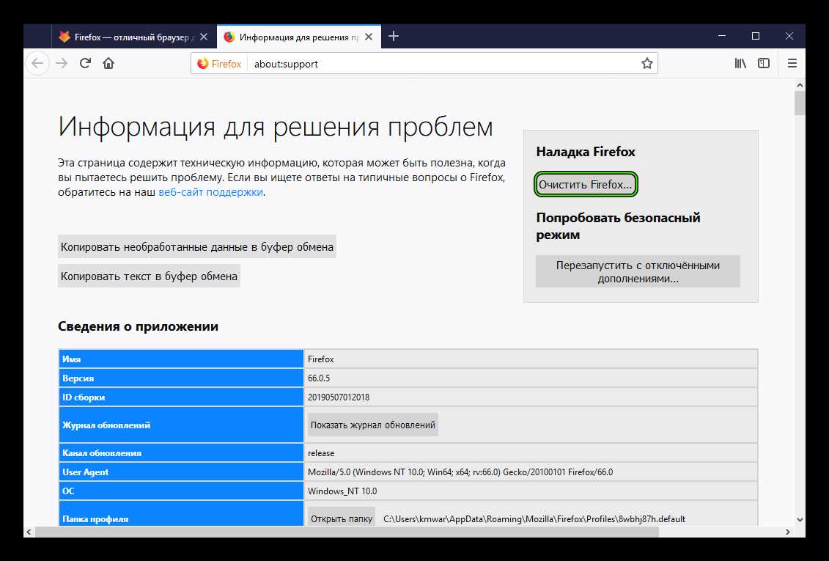The height and width of the screenshot is (561, 829).
Task: Click the 'ID сборки' row header
Action: point(181,397)
